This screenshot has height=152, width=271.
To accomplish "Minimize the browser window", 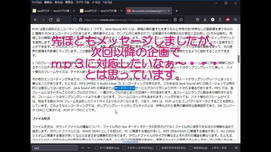I will (x=216, y=3).
